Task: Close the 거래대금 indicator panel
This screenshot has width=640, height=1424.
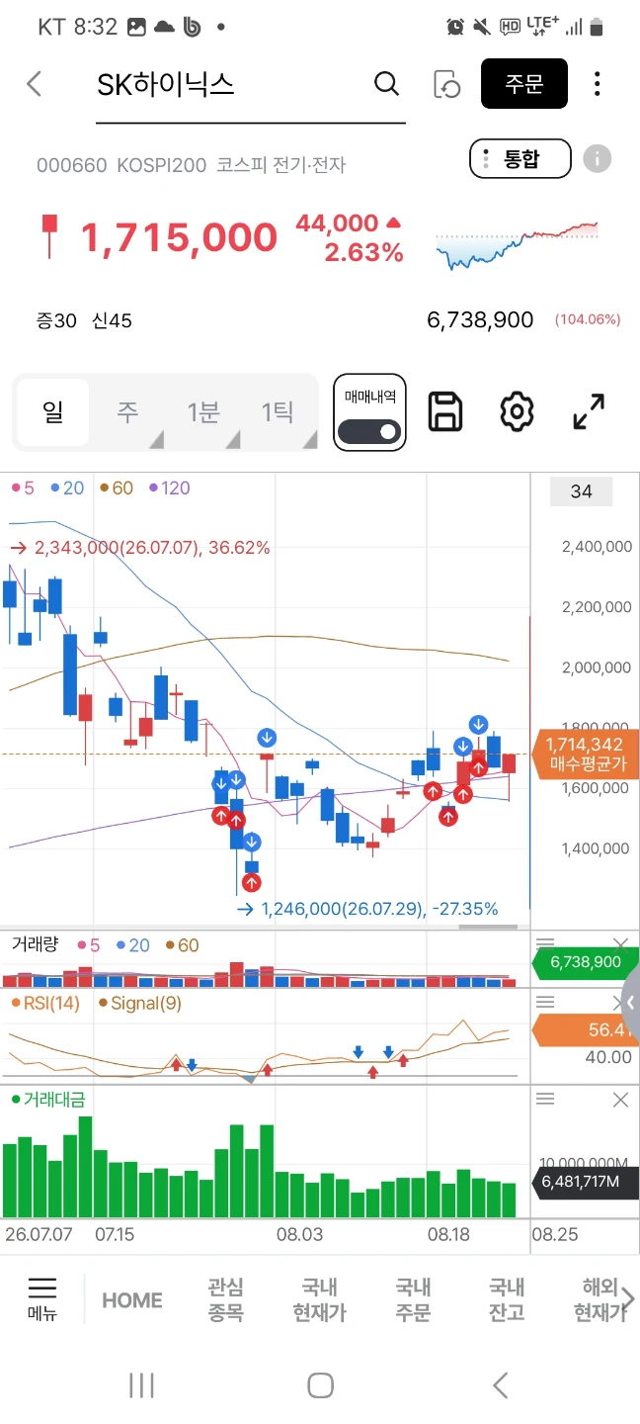Action: [x=620, y=1100]
